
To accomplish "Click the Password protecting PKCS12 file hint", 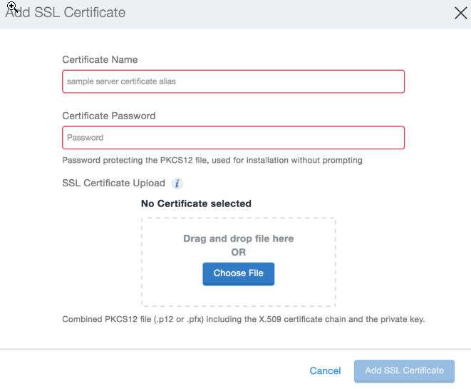I will pos(212,161).
